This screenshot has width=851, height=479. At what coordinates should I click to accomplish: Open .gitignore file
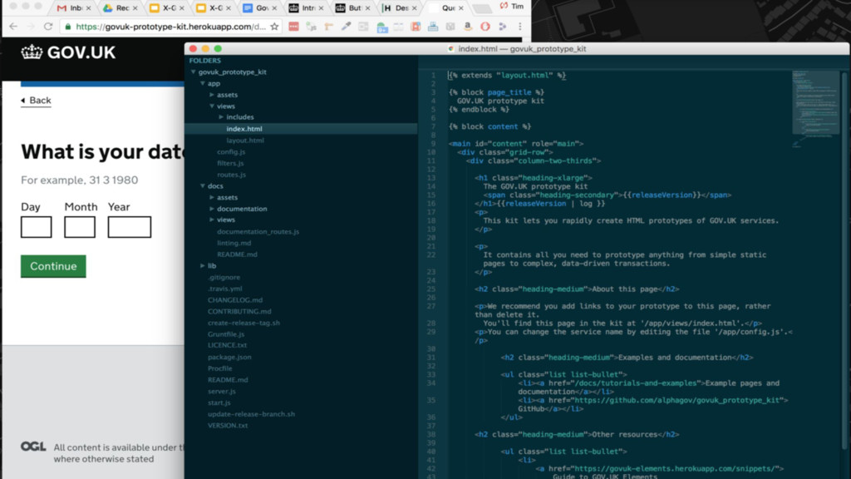(224, 277)
